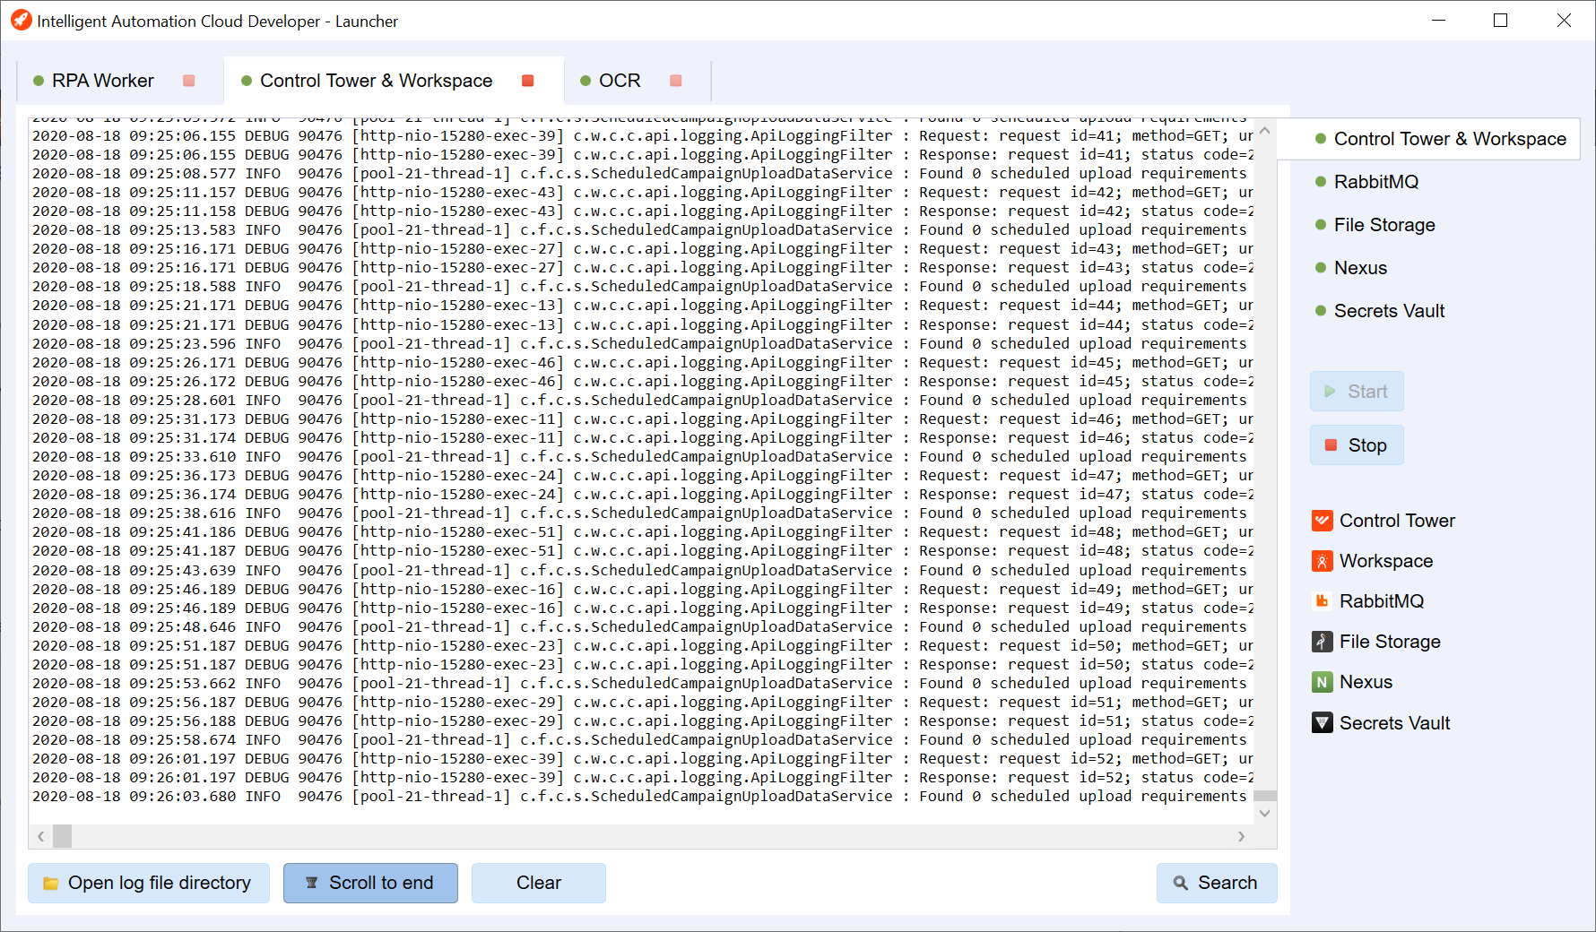Viewport: 1596px width, 932px height.
Task: Open the Secrets Vault link
Action: 1394,723
